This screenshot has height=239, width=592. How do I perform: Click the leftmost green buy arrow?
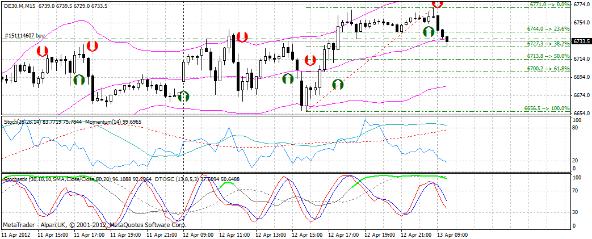[x=79, y=79]
